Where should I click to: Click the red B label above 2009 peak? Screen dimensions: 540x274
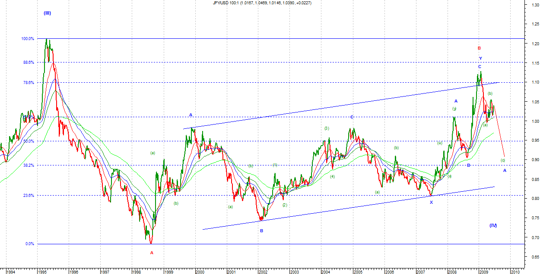[479, 48]
